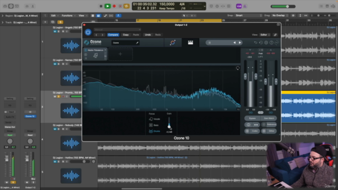Screen dimensions: 338x190
Task: Open the Functions menu in tracks area
Action: tap(68, 15)
